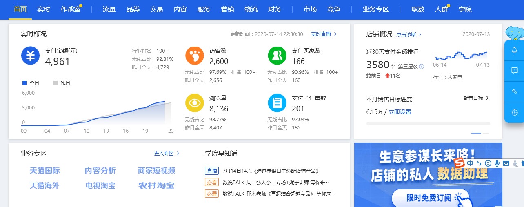Open the 物流 tab
The width and height of the screenshot is (524, 207).
251,9
